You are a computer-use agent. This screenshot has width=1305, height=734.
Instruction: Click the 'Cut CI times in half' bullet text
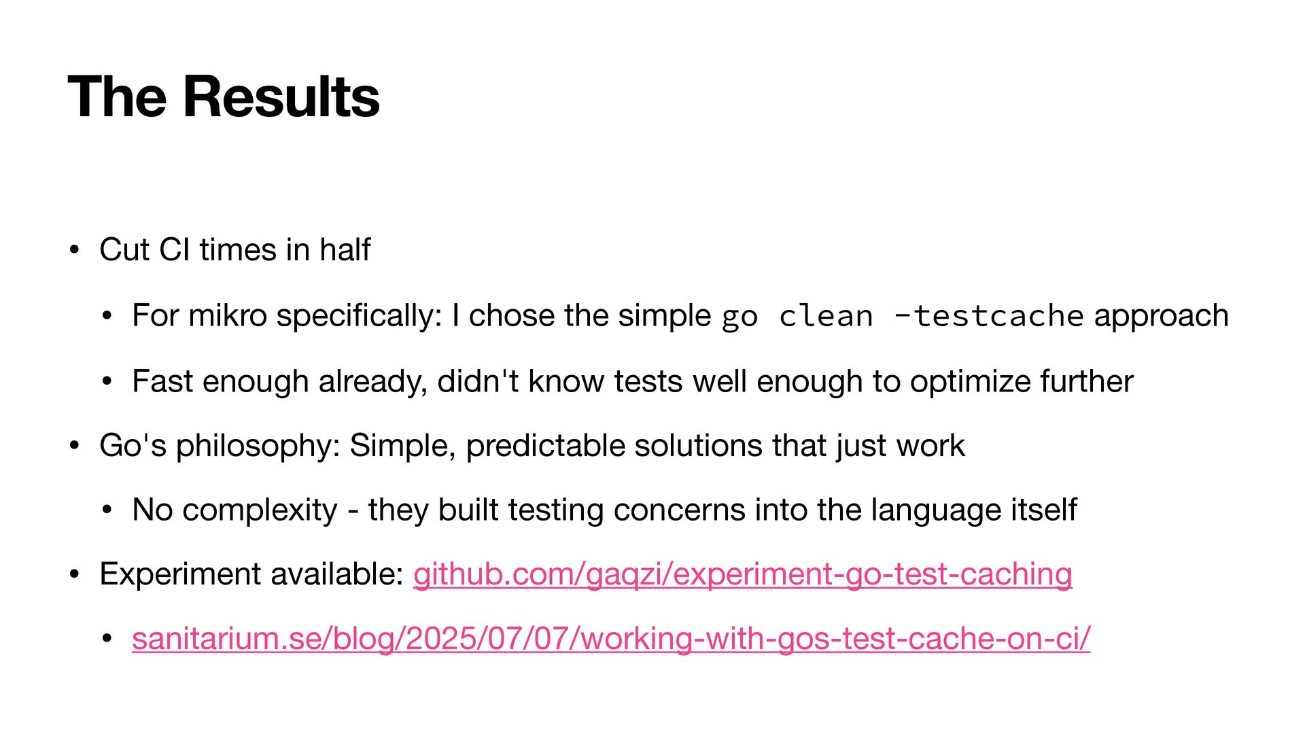tap(234, 249)
